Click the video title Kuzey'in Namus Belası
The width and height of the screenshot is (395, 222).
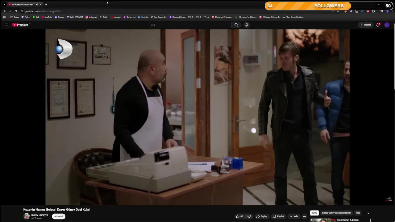56,210
